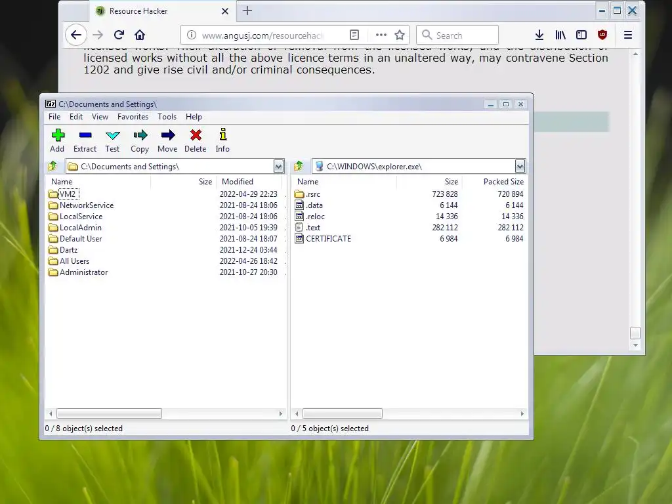This screenshot has height=504, width=672.
Task: Open the Tools menu
Action: pos(167,117)
